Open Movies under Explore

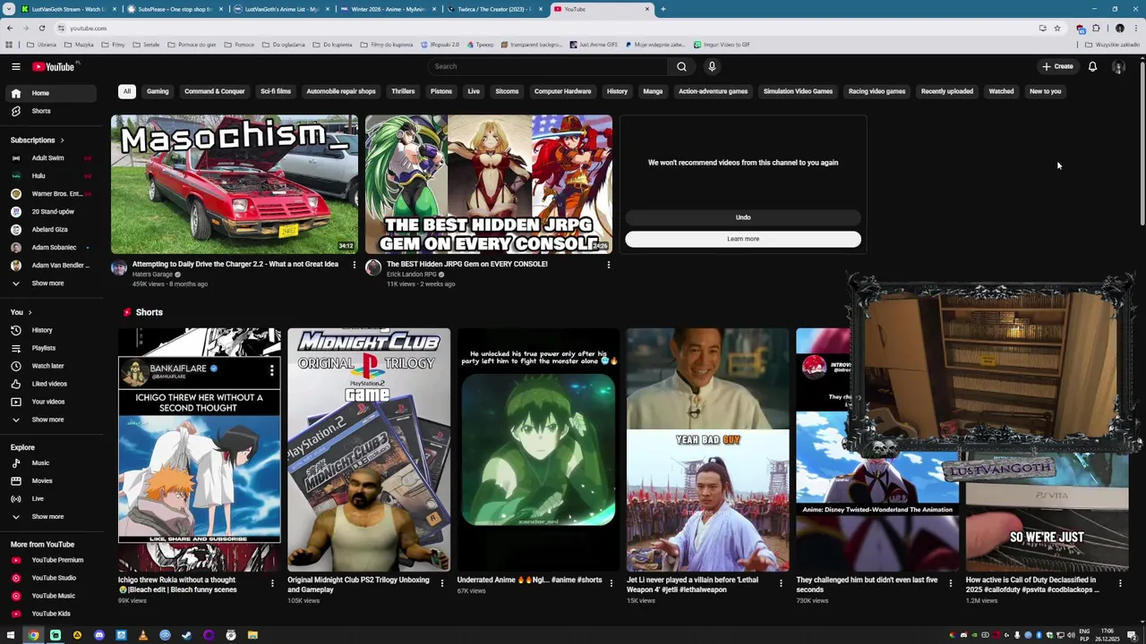pos(56,480)
